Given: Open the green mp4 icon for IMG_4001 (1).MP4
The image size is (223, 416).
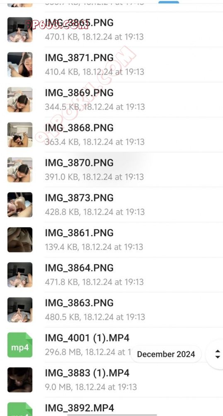Looking at the screenshot, I should [x=20, y=344].
